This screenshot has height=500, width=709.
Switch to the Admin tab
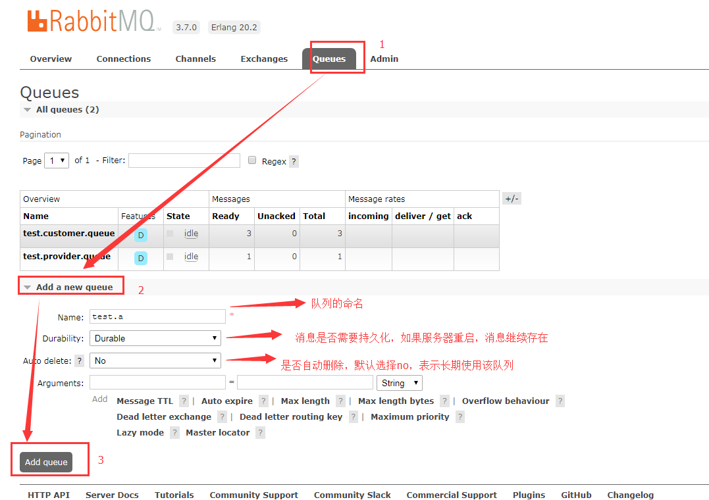(x=384, y=59)
